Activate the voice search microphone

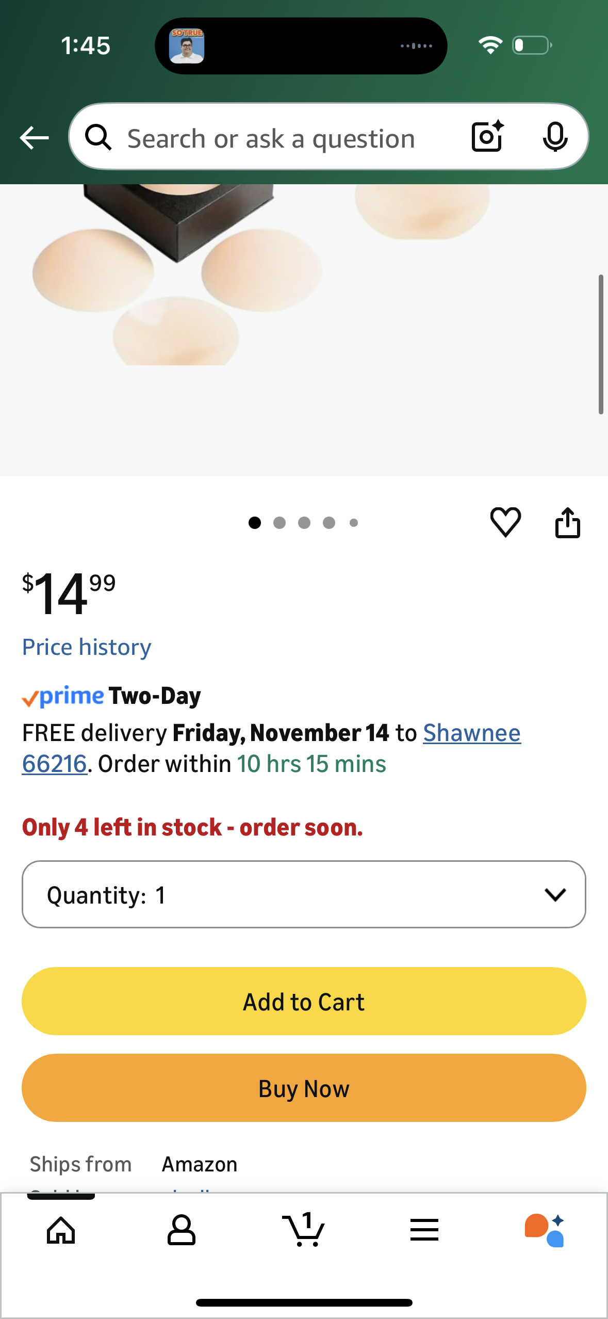[x=554, y=137]
